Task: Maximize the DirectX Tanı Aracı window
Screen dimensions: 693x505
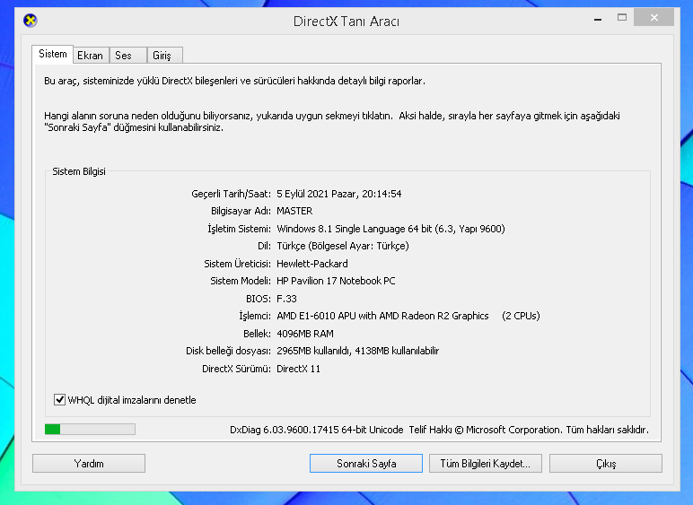Action: coord(622,18)
